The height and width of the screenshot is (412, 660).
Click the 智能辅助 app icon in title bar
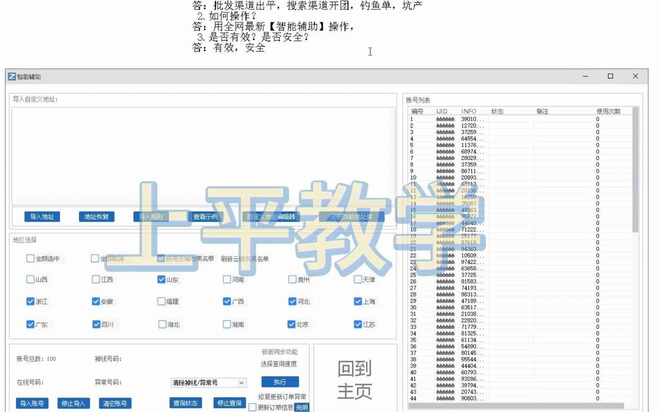click(x=12, y=76)
